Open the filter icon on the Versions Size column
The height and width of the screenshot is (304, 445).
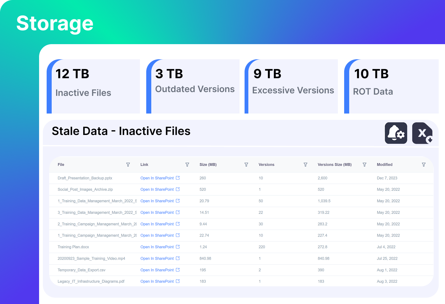(x=365, y=164)
